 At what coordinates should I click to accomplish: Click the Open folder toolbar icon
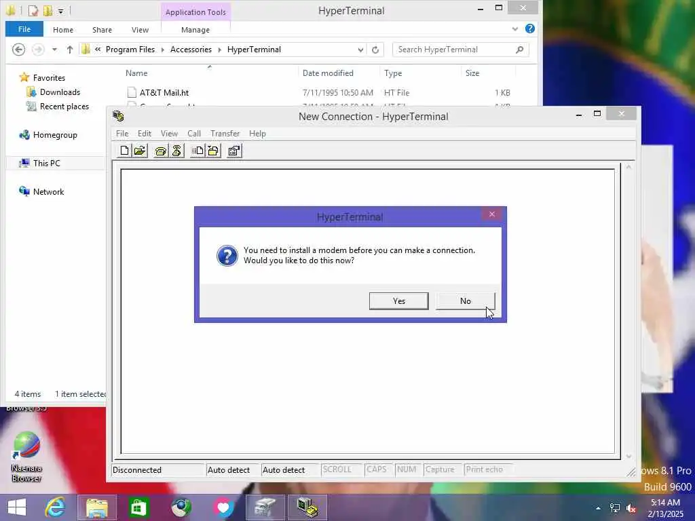coord(140,151)
